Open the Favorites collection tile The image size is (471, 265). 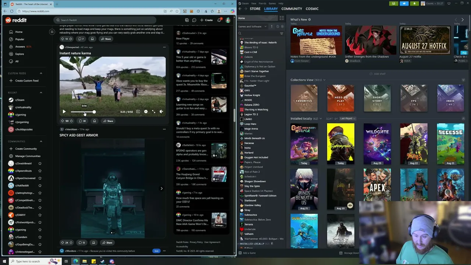tap(304, 98)
